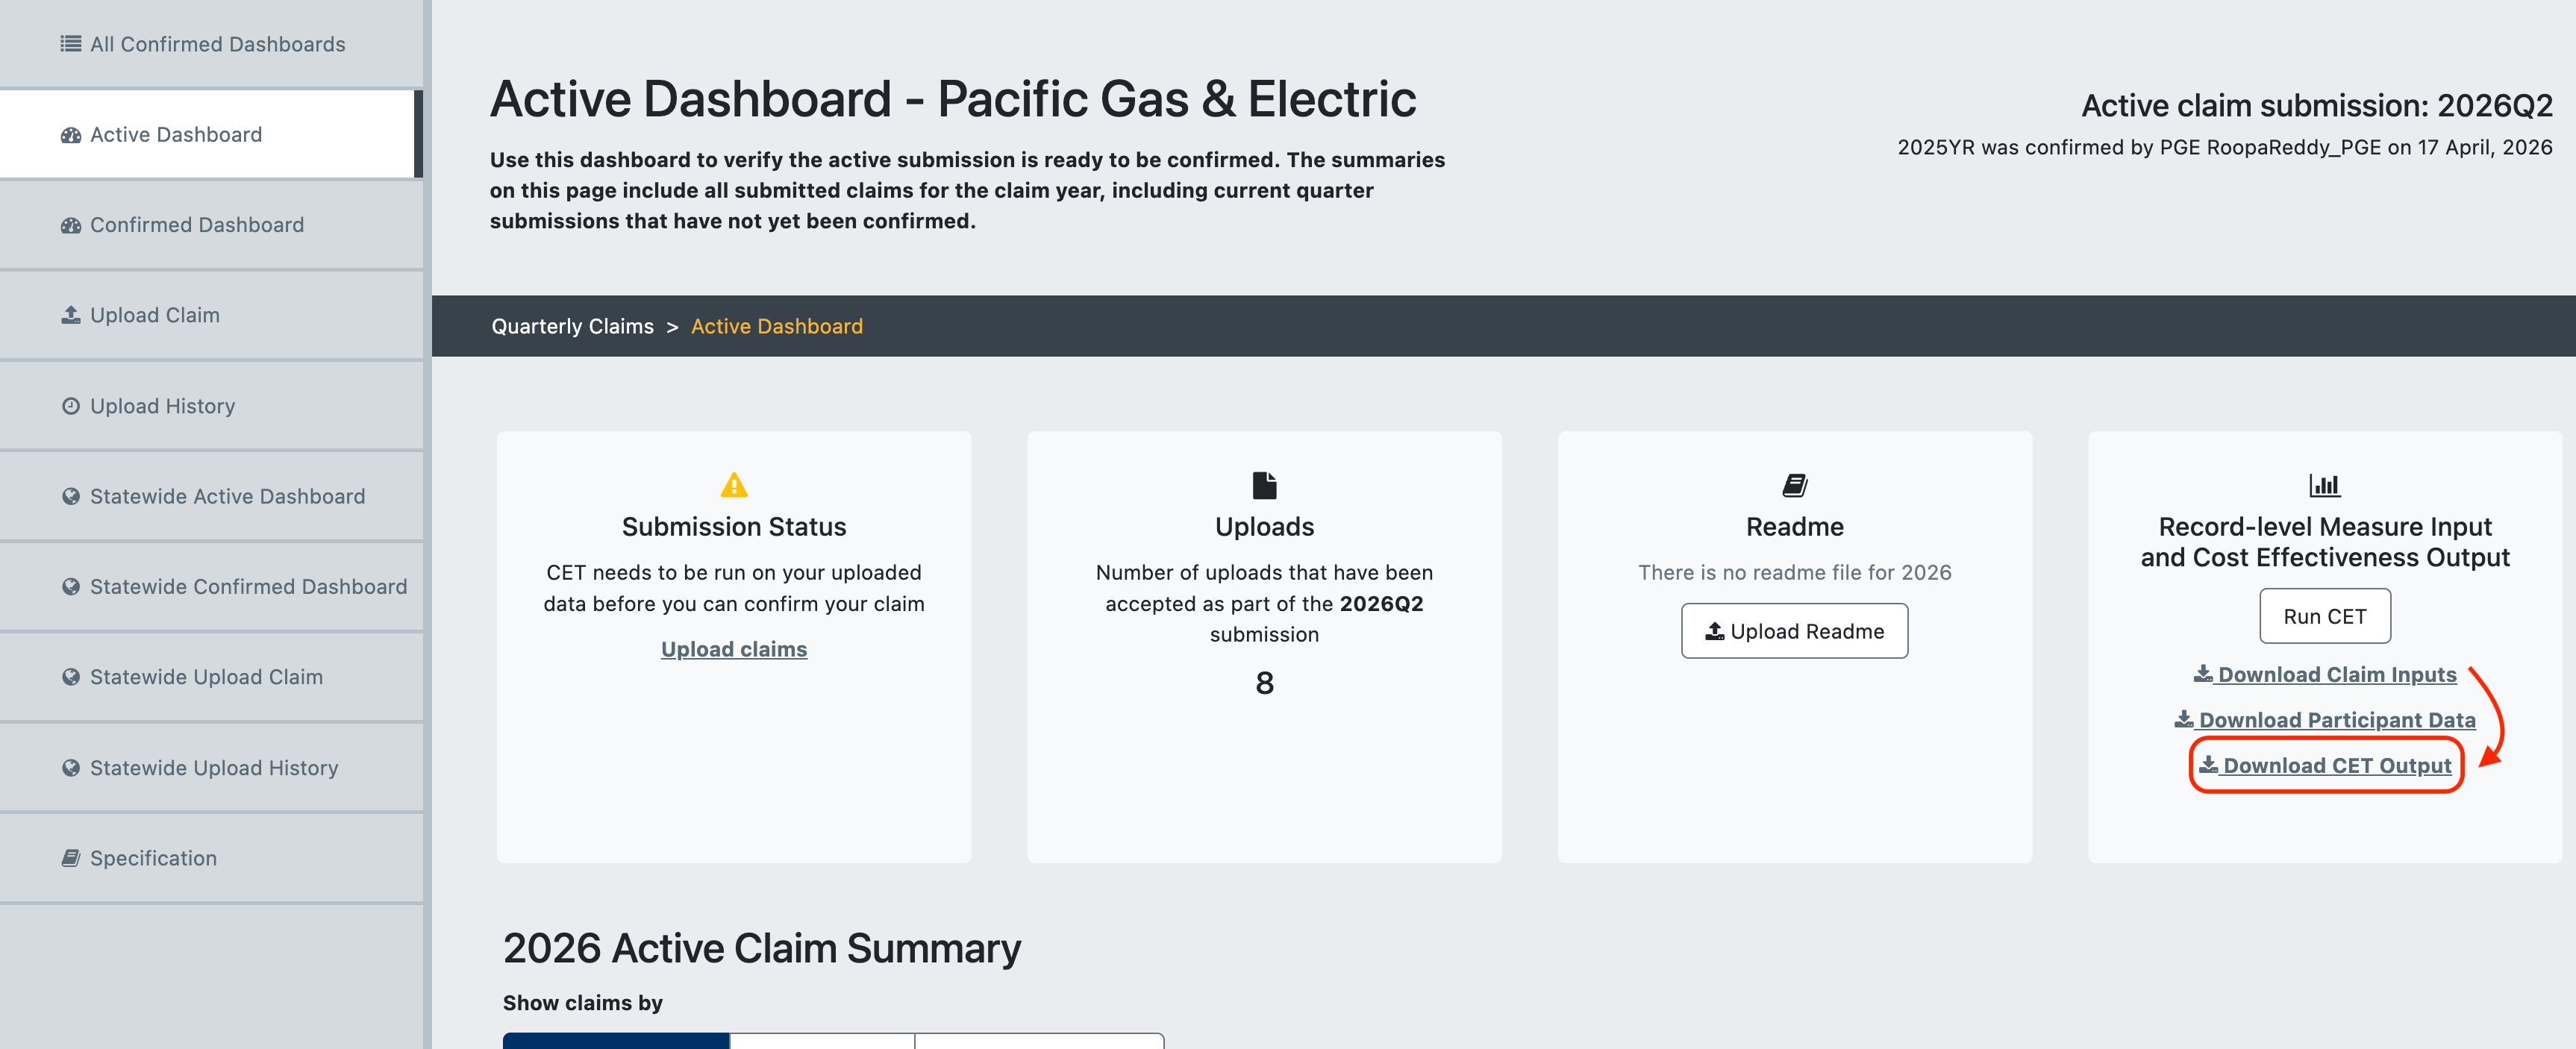Screen dimensions: 2576x1049
Task: Click the bar chart icon above Record-level Measure Input
Action: (x=2324, y=485)
